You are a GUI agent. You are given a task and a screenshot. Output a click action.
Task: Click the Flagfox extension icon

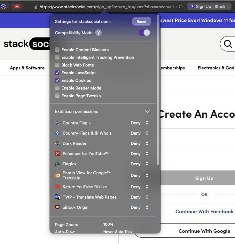(x=58, y=164)
